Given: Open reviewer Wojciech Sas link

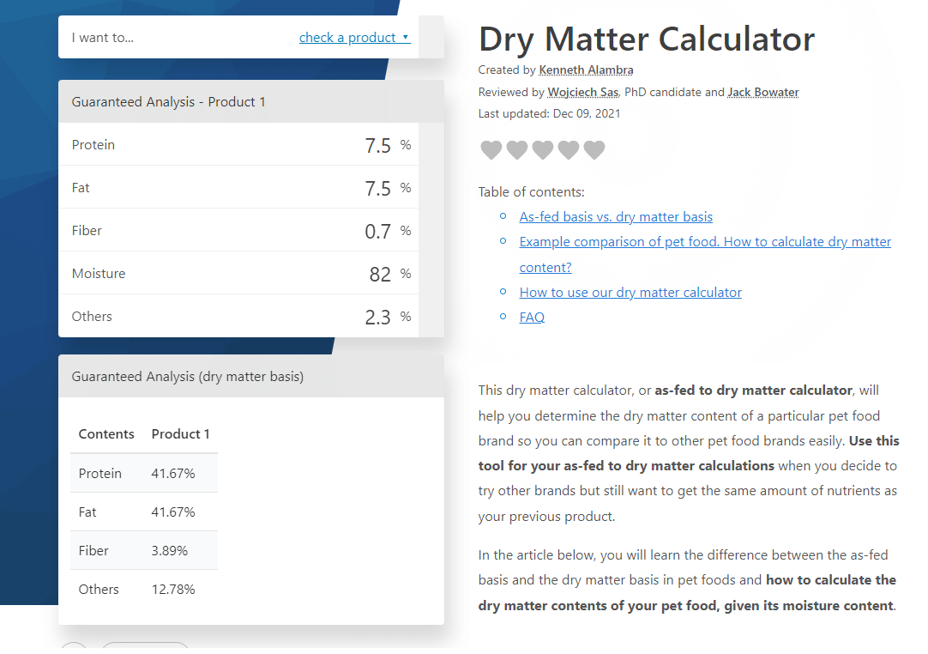Looking at the screenshot, I should click(x=583, y=93).
